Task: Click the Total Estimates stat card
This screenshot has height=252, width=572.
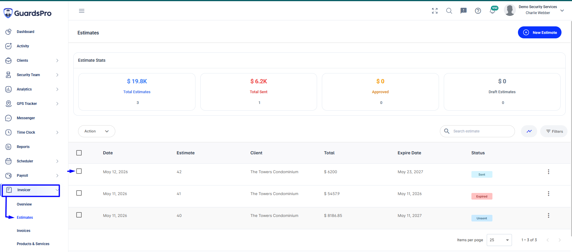Action: click(137, 92)
